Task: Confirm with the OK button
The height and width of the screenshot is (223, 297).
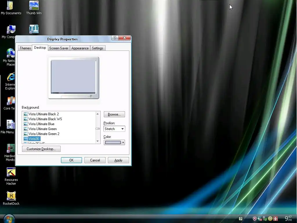Action: point(71,160)
